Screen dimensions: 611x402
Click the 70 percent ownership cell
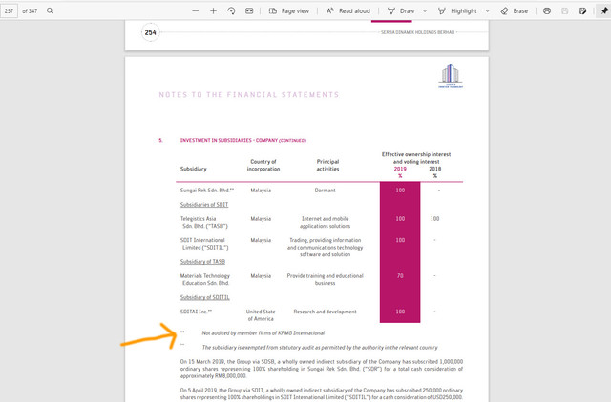coord(400,275)
